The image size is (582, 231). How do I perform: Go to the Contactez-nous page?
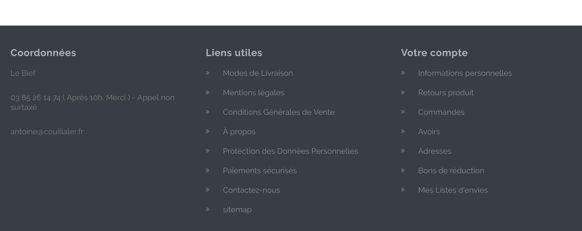tap(251, 190)
